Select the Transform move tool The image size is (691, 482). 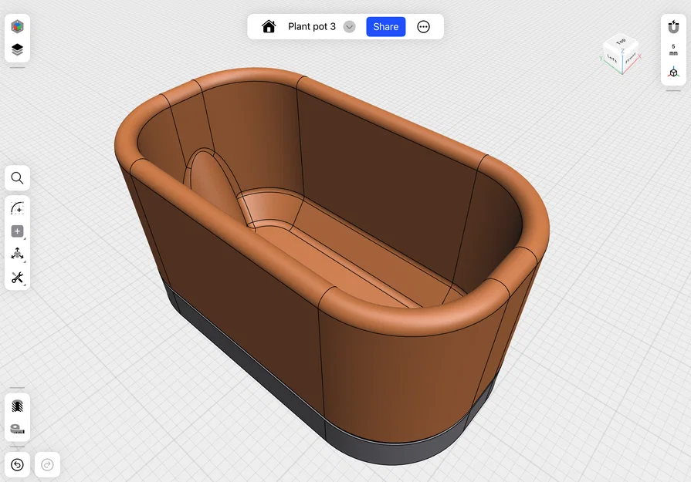click(17, 253)
